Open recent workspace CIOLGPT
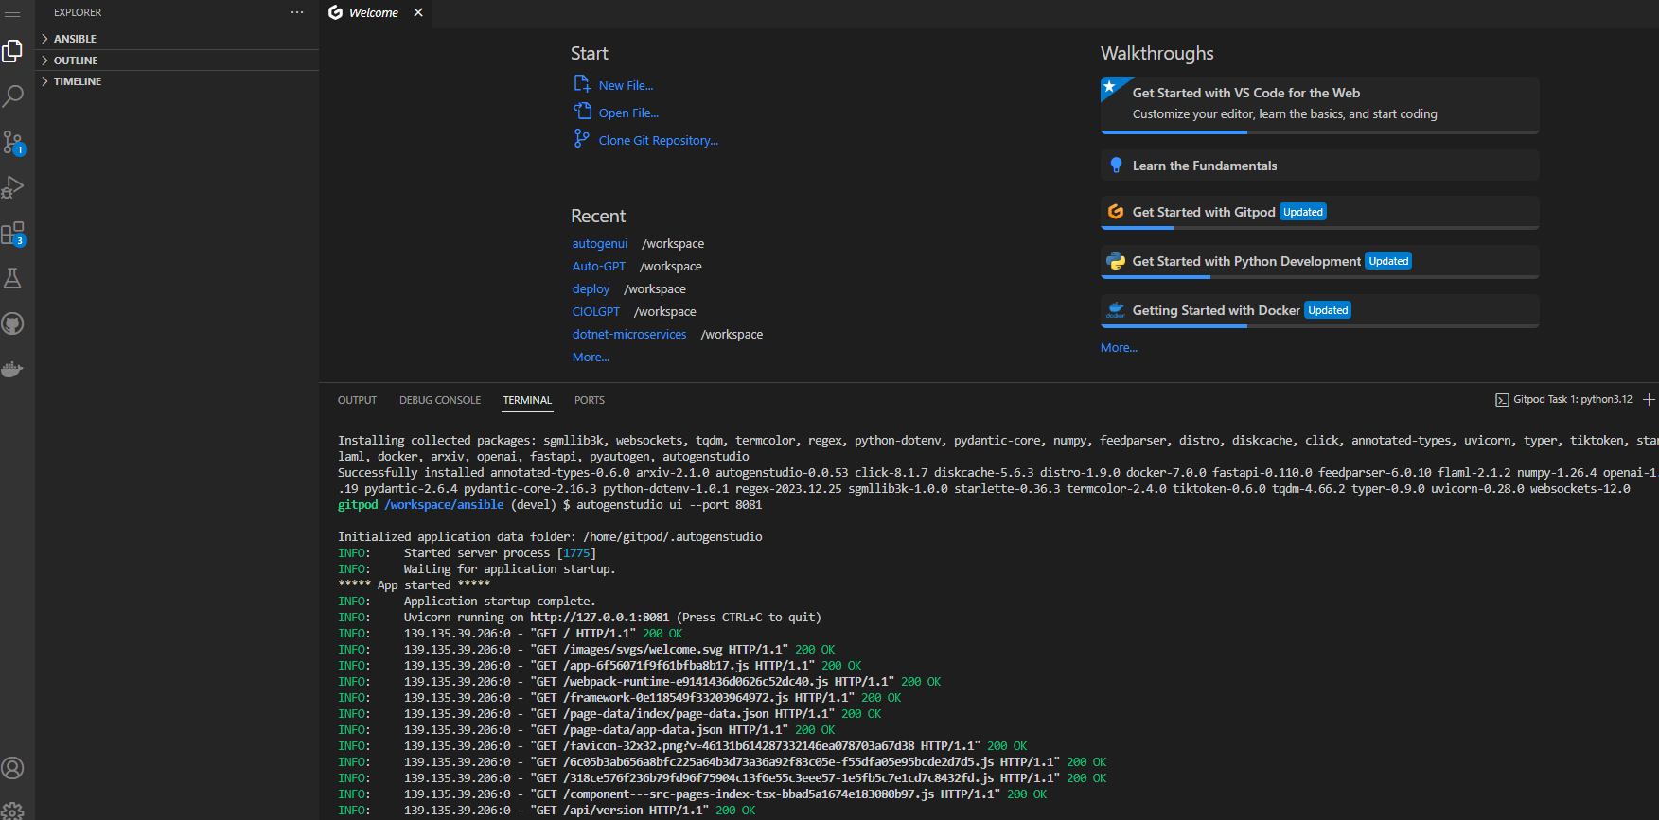The image size is (1659, 820). 596,311
